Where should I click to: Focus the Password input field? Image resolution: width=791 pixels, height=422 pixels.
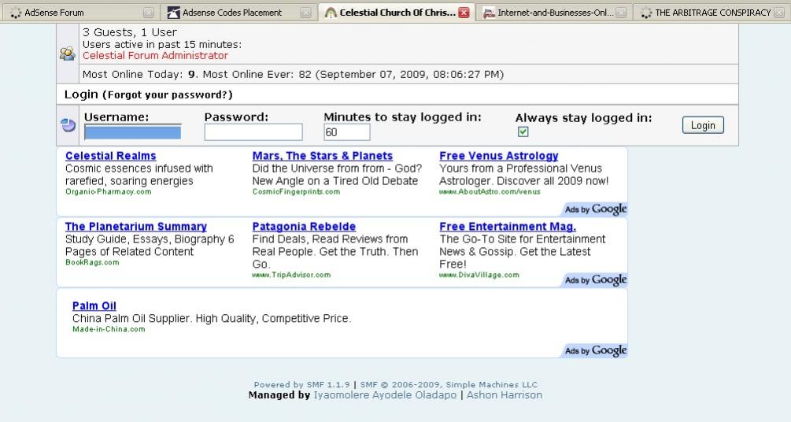coord(253,132)
